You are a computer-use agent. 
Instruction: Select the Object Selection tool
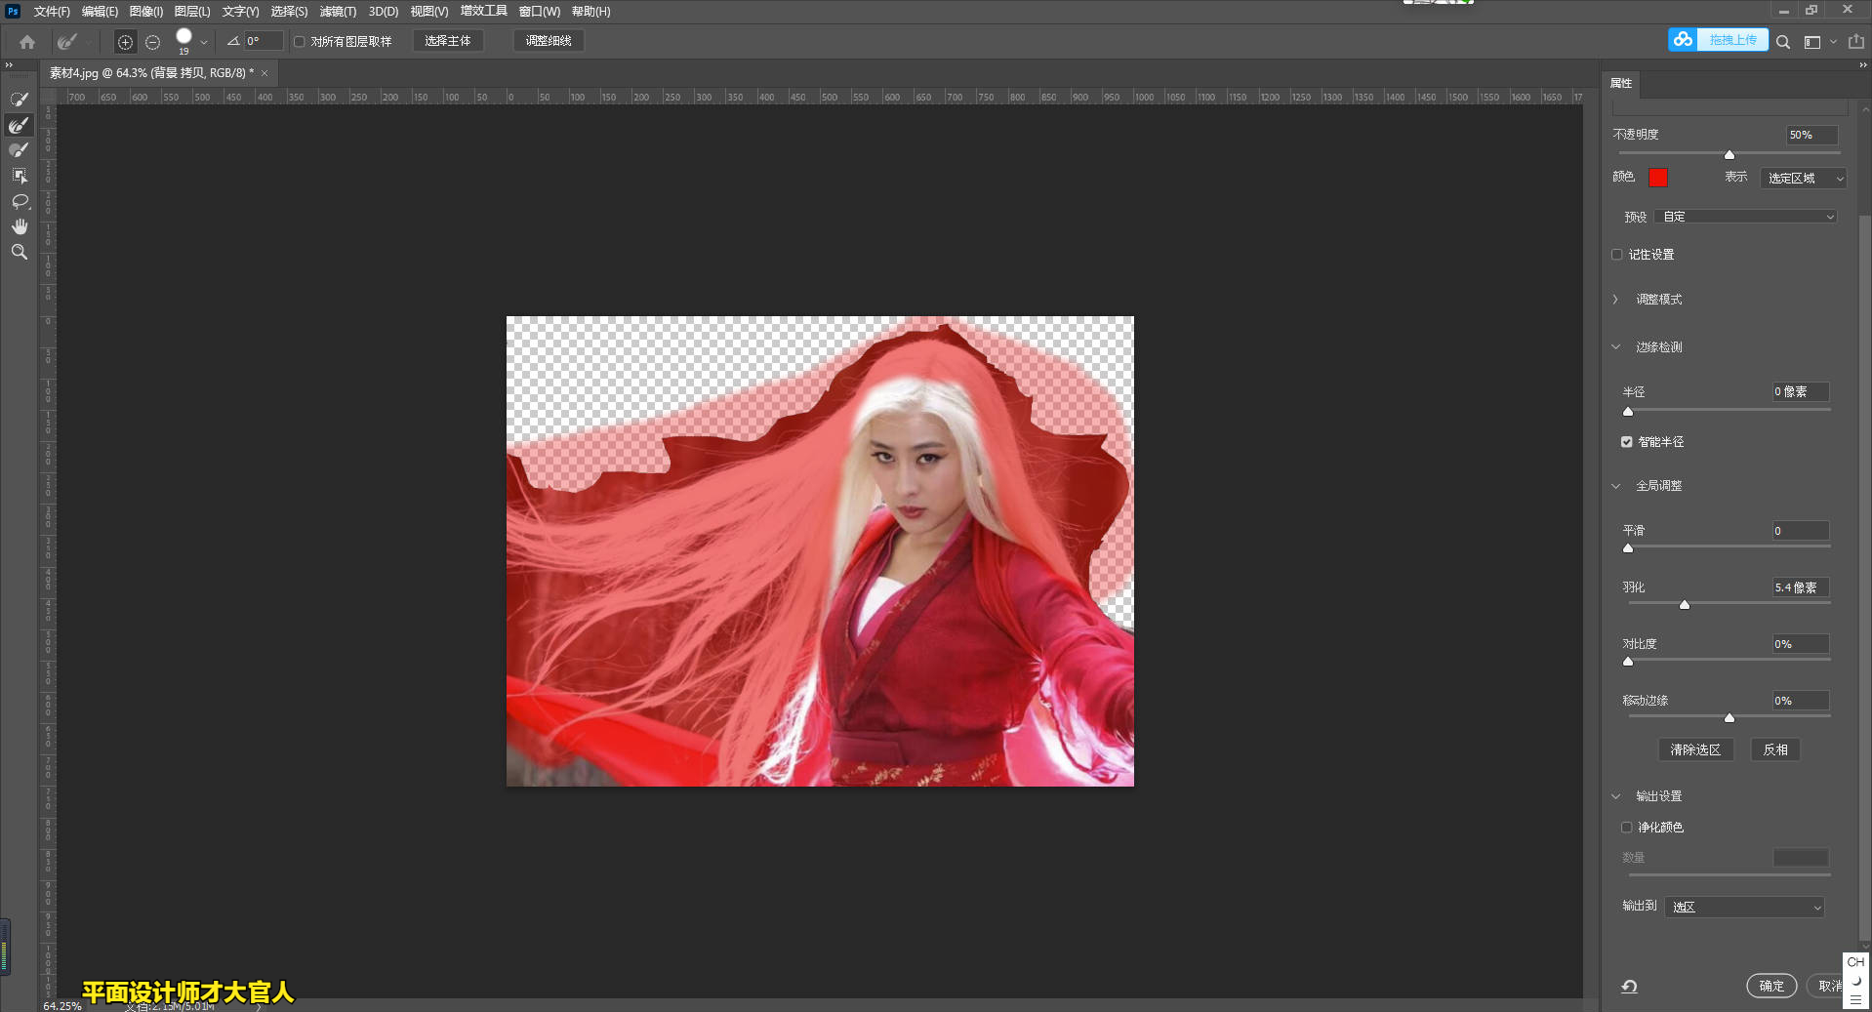pos(19,176)
